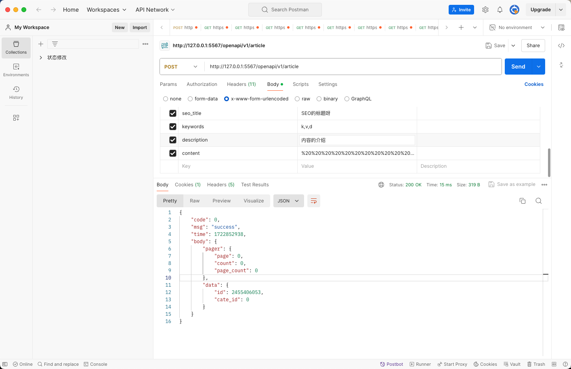Image resolution: width=571 pixels, height=369 pixels.
Task: Toggle the sidebar icon in the status bar
Action: [x=5, y=364]
